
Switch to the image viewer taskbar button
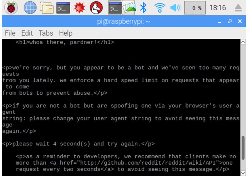[129, 7]
